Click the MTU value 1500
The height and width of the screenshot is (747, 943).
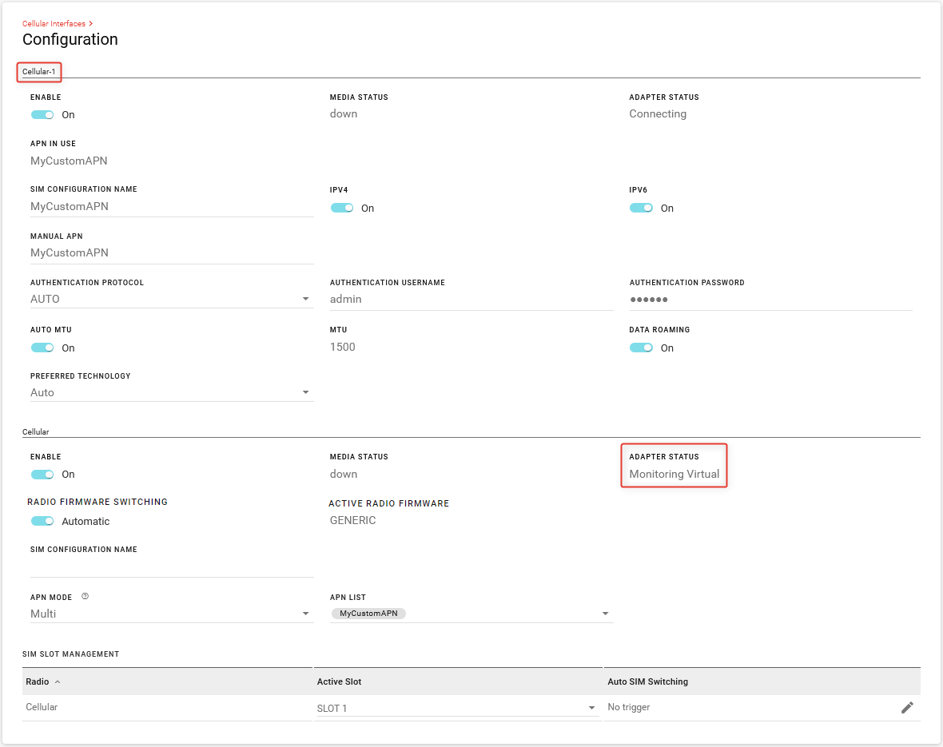[343, 347]
